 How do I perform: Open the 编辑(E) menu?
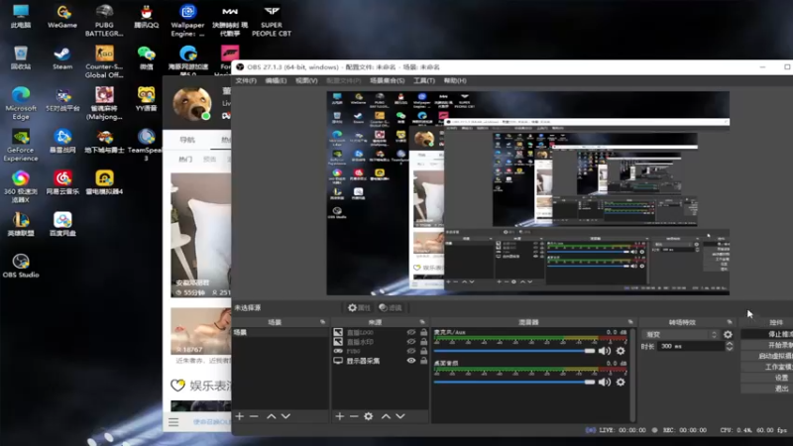point(277,81)
